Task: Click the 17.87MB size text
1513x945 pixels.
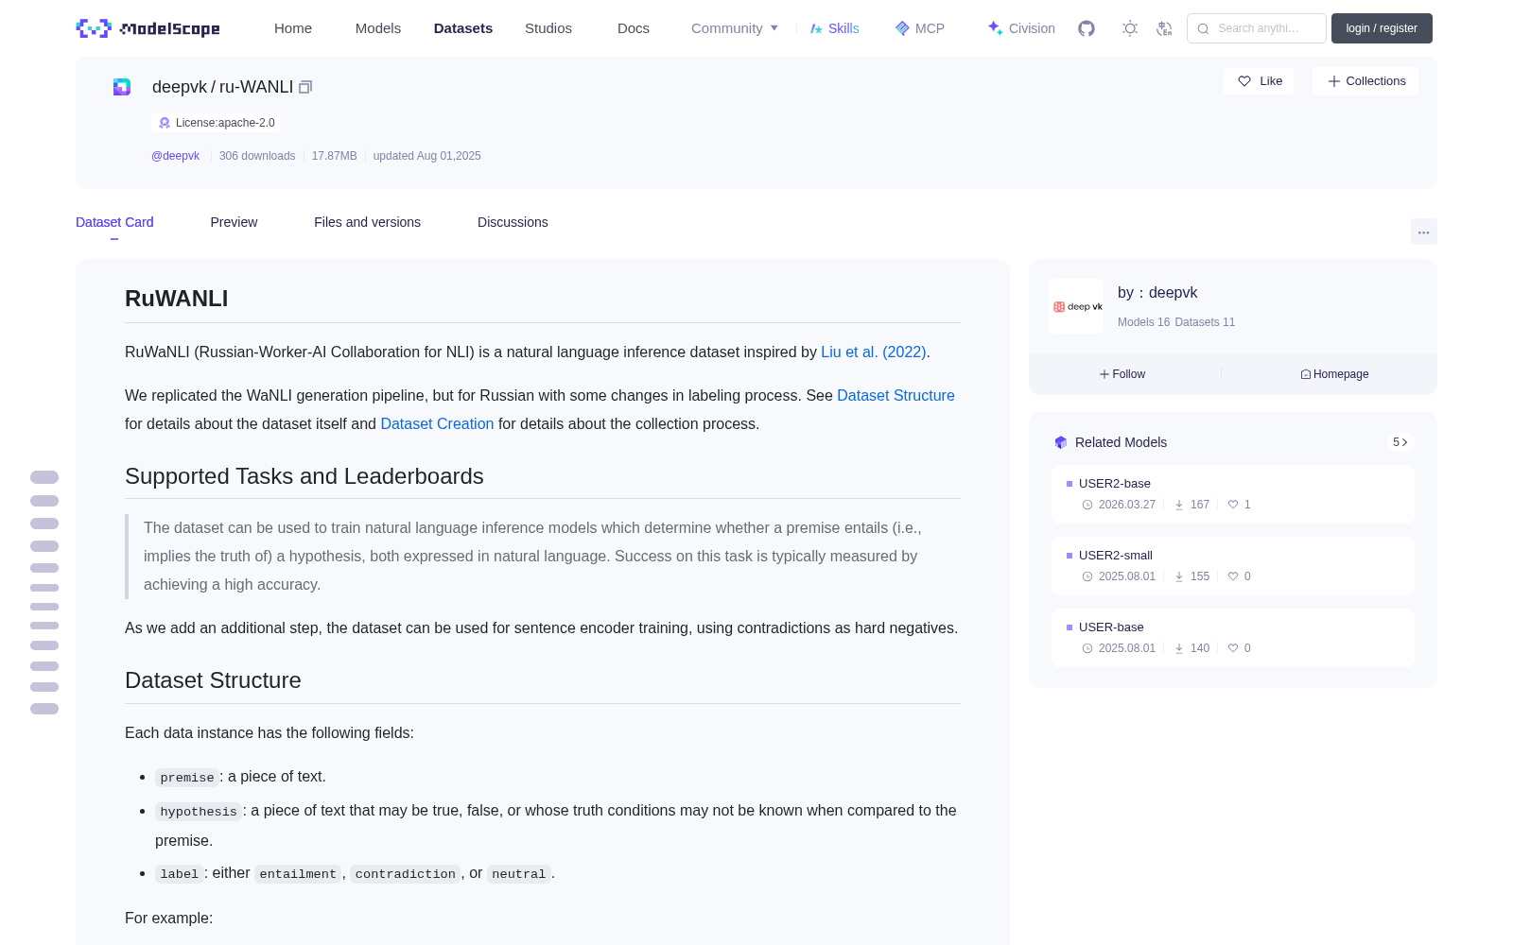Action: pos(335,156)
